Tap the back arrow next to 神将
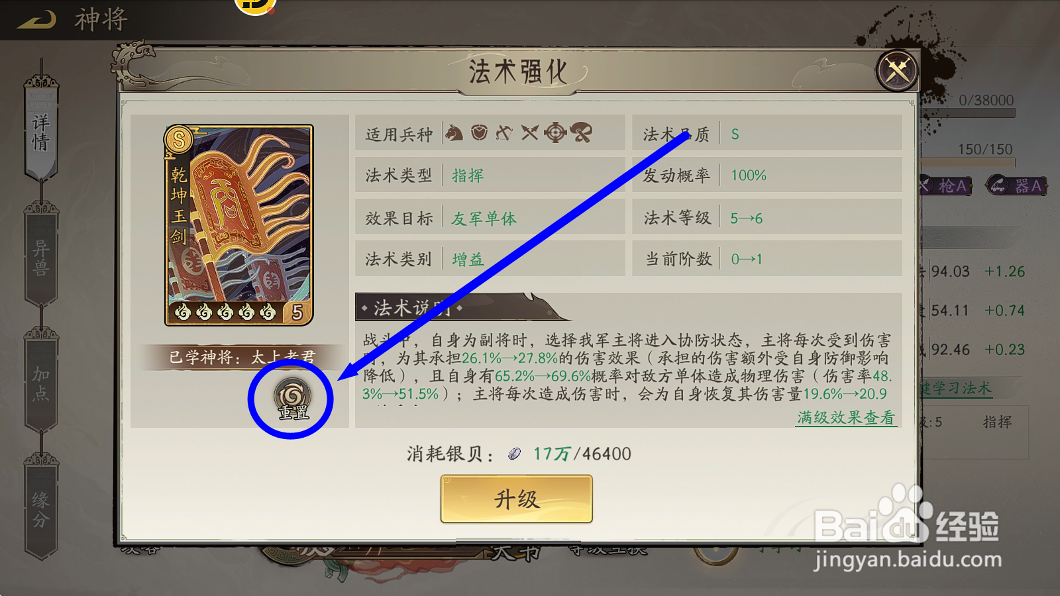This screenshot has height=596, width=1060. (37, 20)
